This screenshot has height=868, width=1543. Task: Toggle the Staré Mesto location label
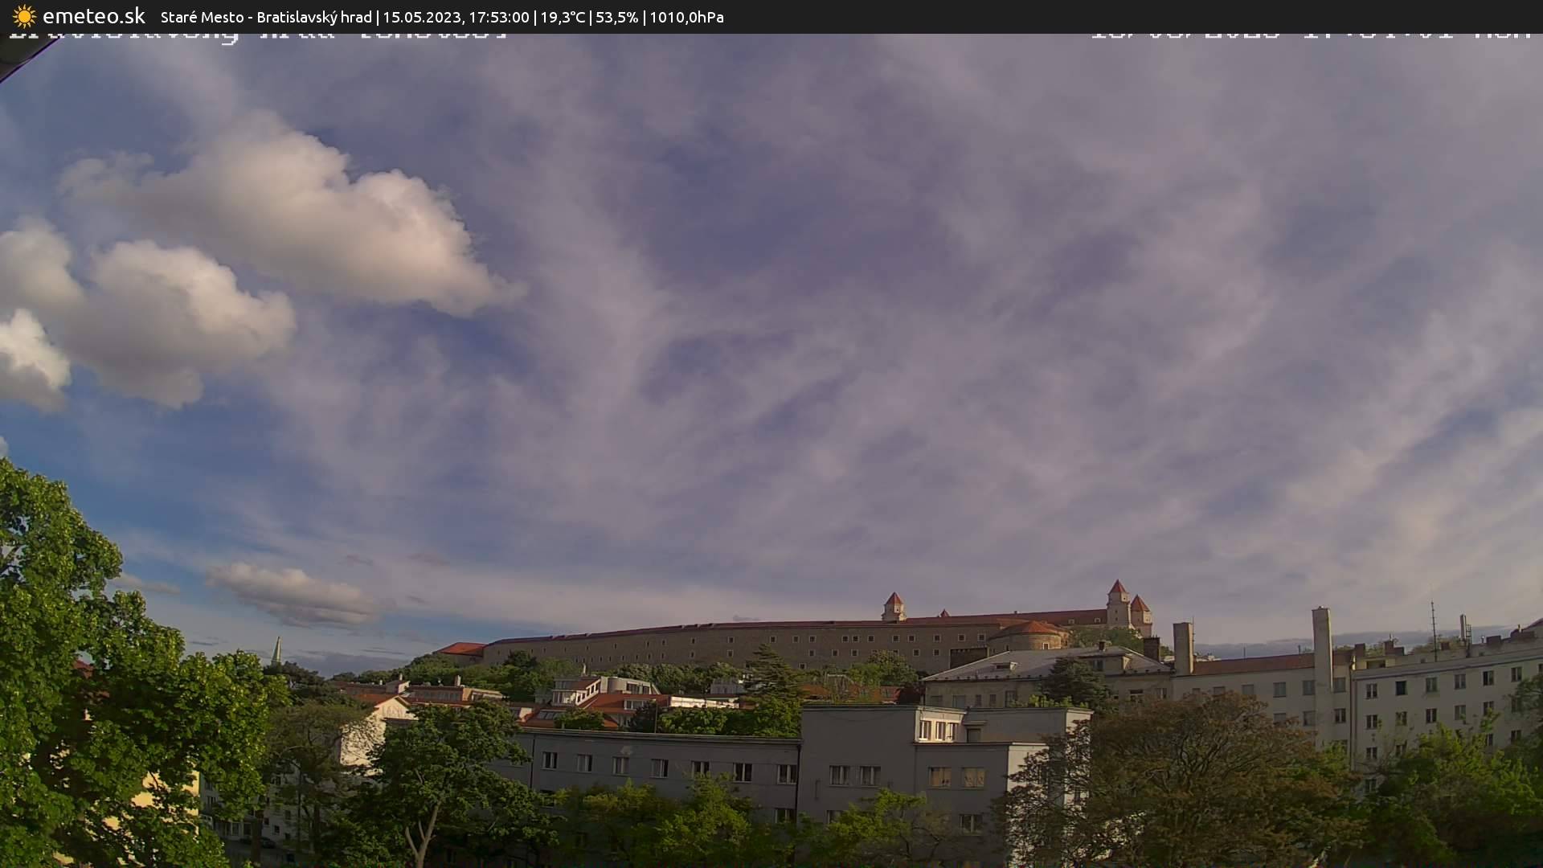(202, 17)
